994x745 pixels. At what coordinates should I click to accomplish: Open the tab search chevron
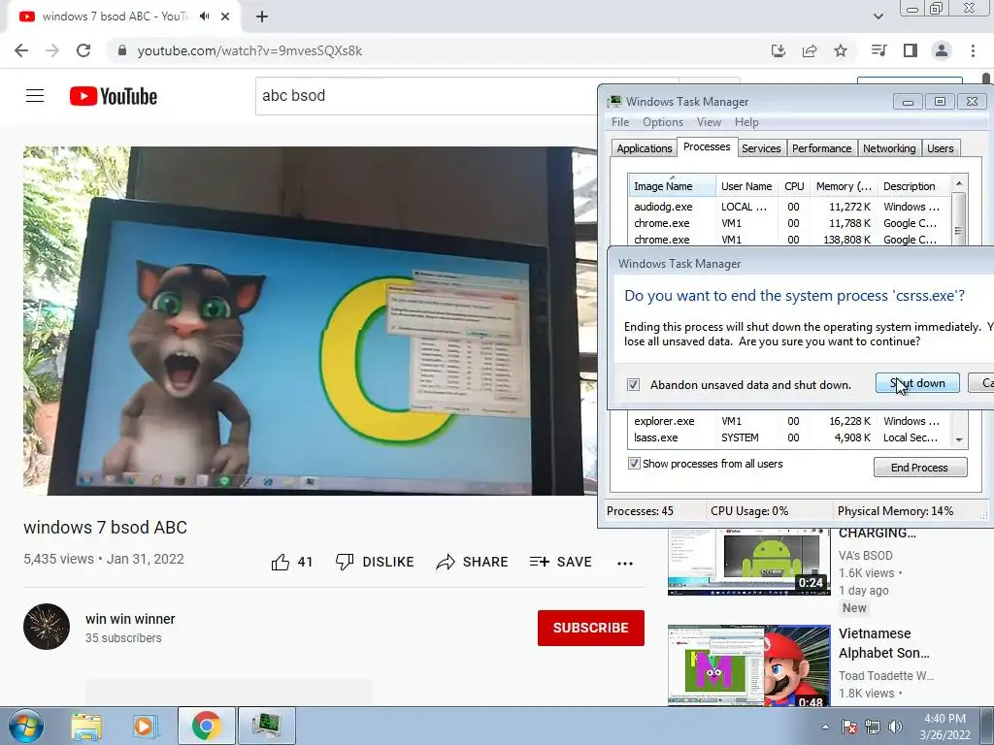point(878,16)
